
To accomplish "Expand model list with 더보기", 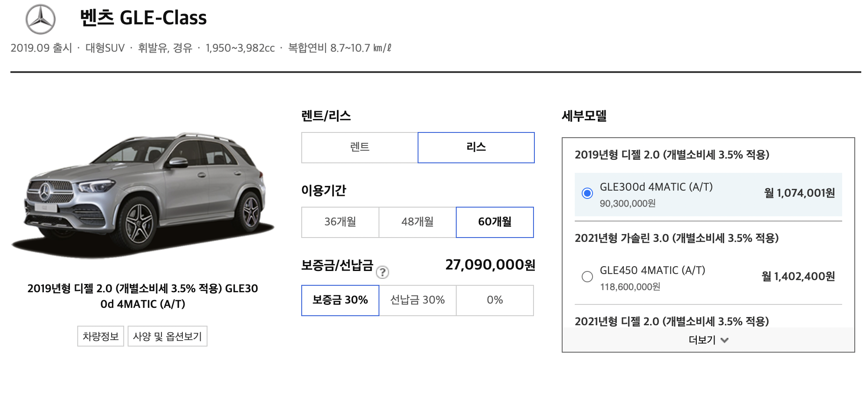I will (x=708, y=340).
